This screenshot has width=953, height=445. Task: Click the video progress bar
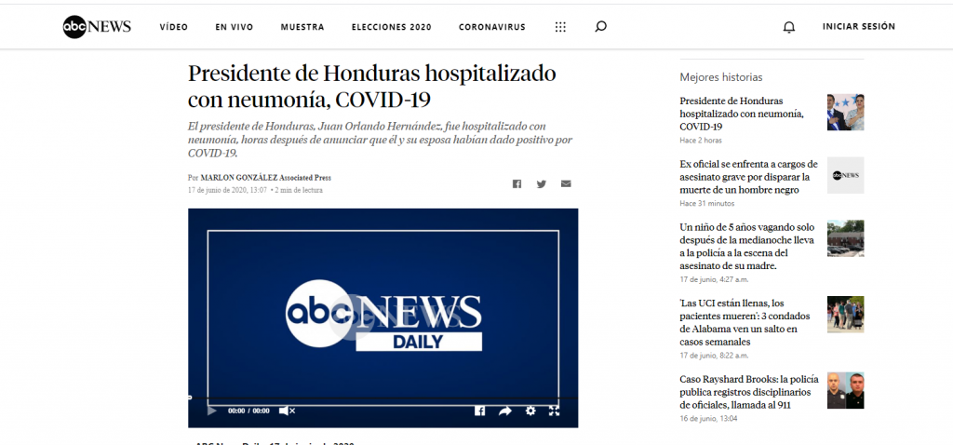click(383, 398)
